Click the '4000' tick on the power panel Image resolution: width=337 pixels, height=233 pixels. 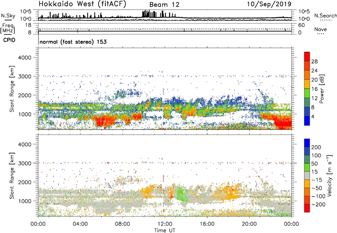[24, 58]
